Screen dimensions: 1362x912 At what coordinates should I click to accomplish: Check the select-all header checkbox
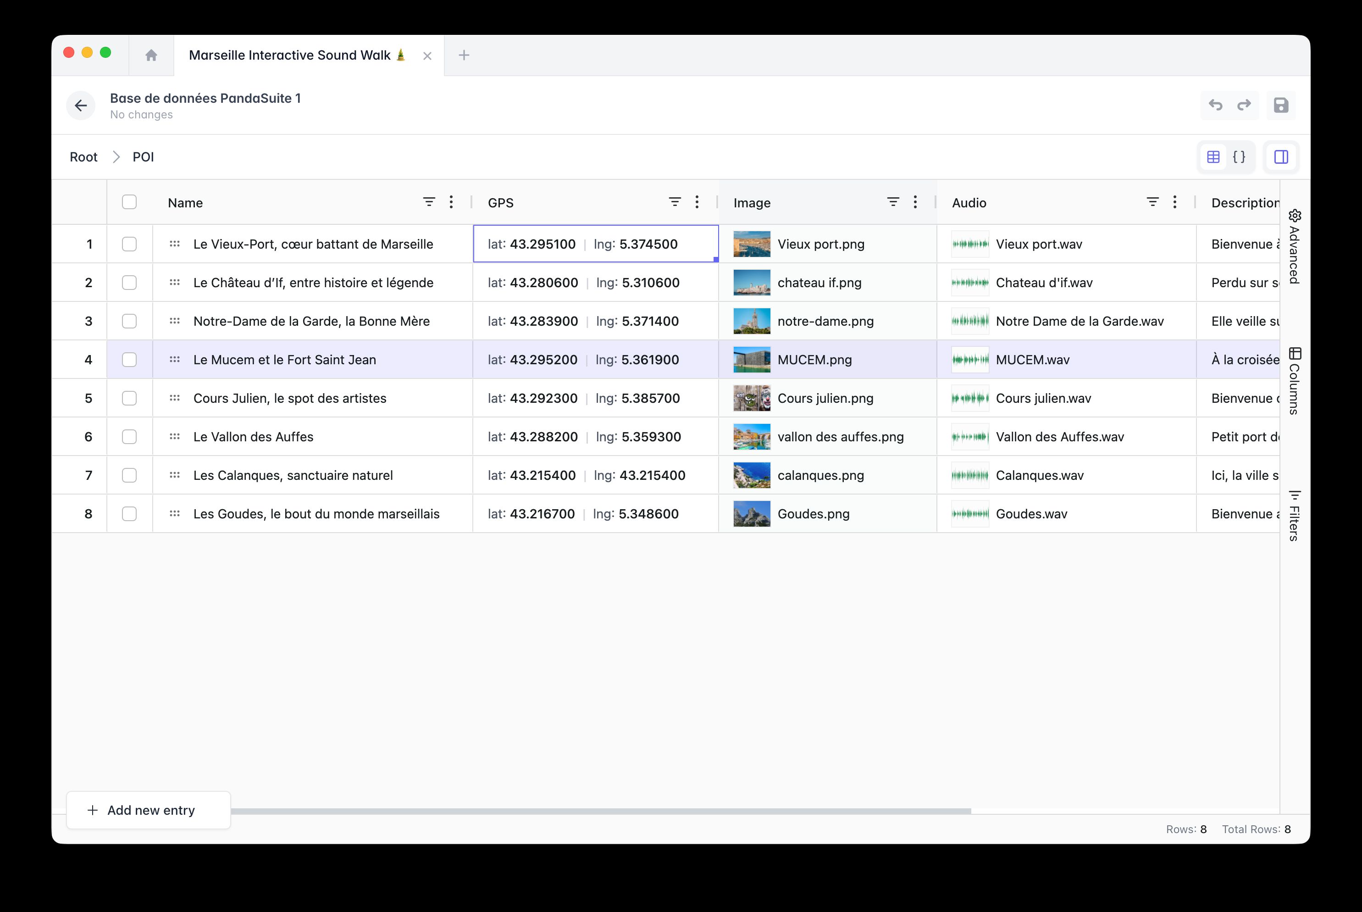coord(129,202)
